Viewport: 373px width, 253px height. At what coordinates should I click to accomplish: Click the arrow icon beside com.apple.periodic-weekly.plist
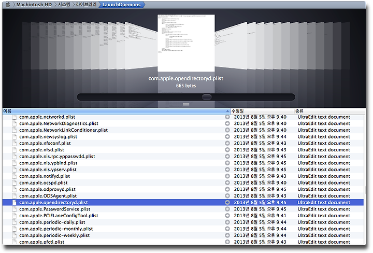point(227,235)
